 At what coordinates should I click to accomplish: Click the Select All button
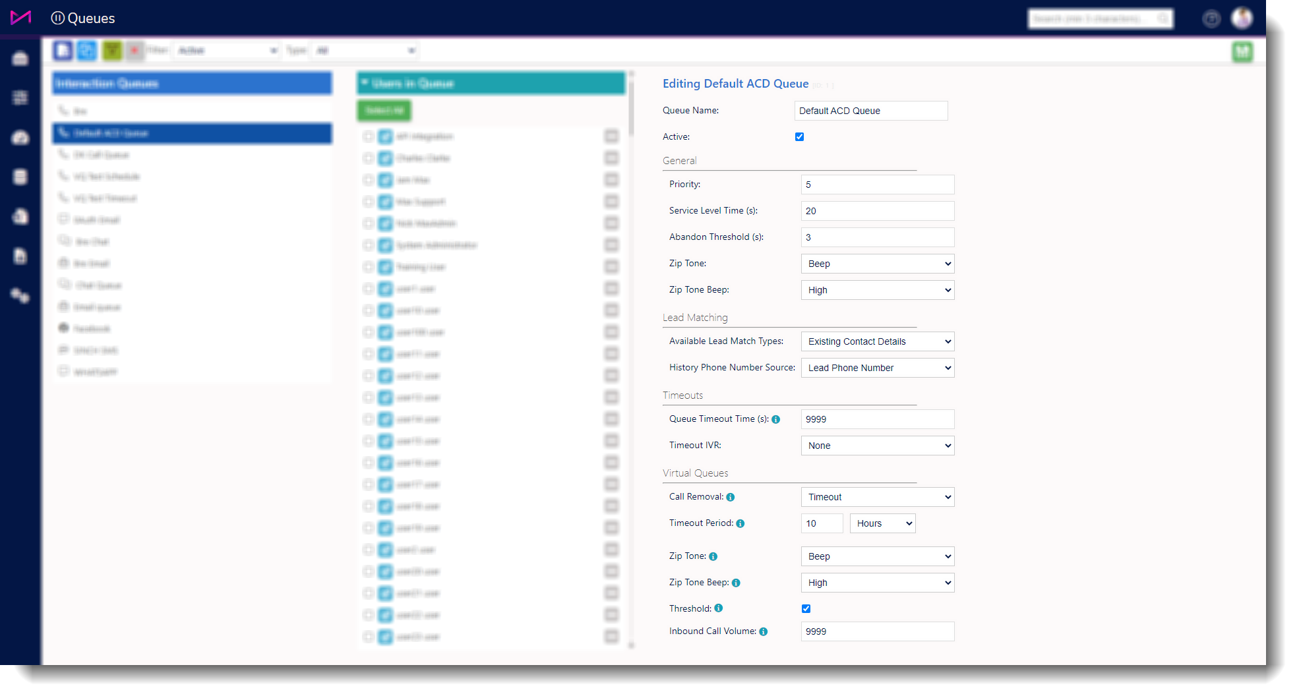[x=384, y=111]
